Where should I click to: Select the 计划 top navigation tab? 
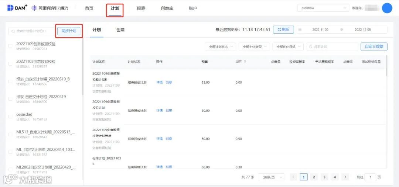(115, 8)
